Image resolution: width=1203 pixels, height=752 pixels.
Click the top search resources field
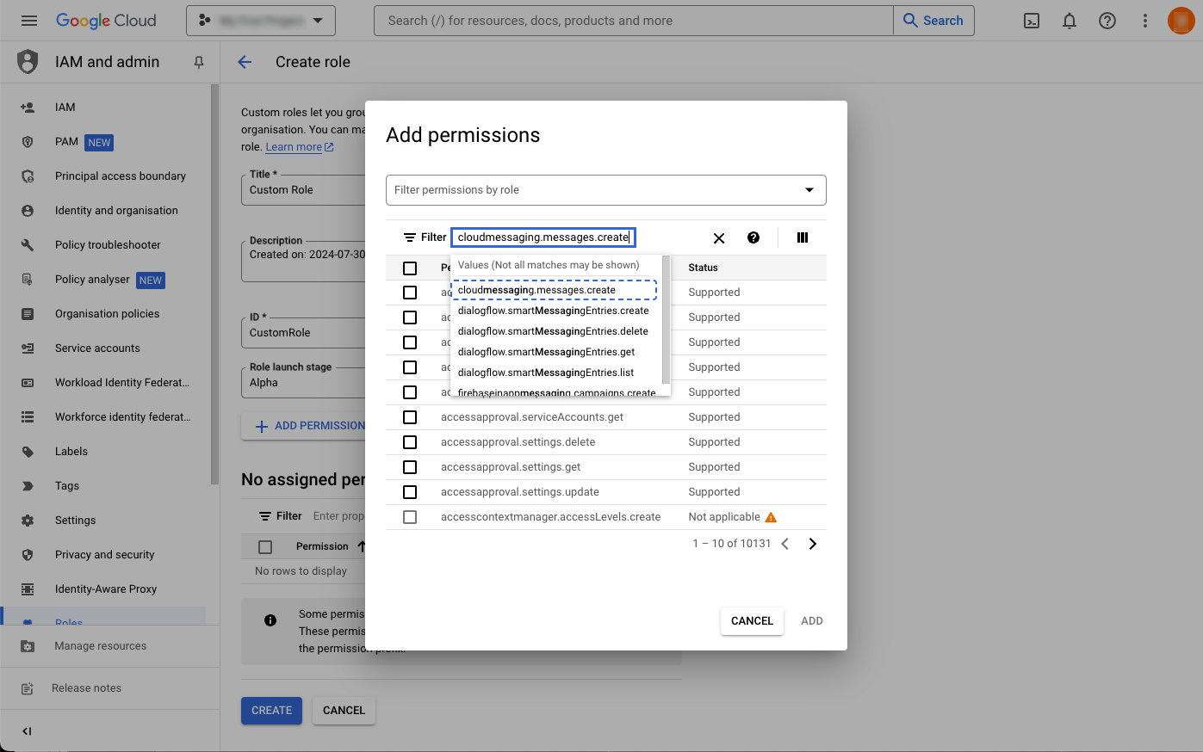point(633,21)
